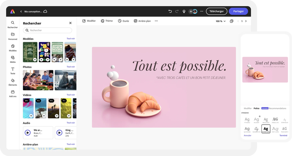Choose the PT Mono font sample

pos(247,120)
